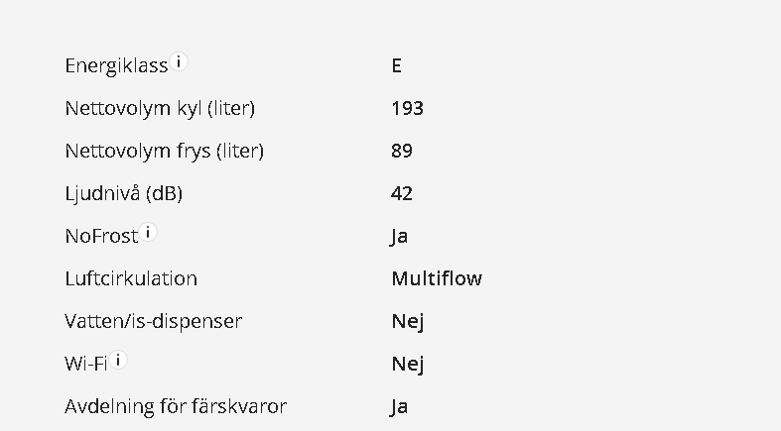Select the value 193 for refrigerator volume
Image resolution: width=781 pixels, height=431 pixels.
pos(408,108)
